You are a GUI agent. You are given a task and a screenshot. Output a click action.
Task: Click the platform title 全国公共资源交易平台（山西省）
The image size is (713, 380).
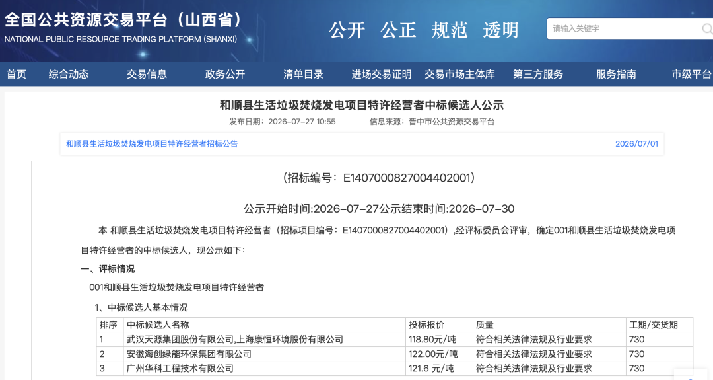pyautogui.click(x=123, y=20)
